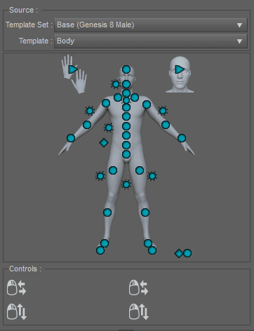Screen dimensions: 254x331
Task: Switch to the hands template via the hands thumbnail
Action: (x=74, y=74)
